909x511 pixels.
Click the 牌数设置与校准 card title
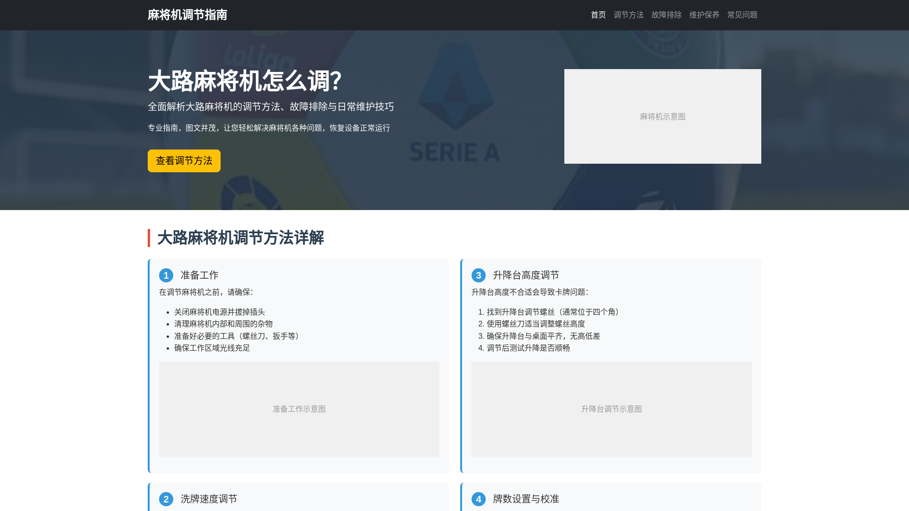point(526,499)
